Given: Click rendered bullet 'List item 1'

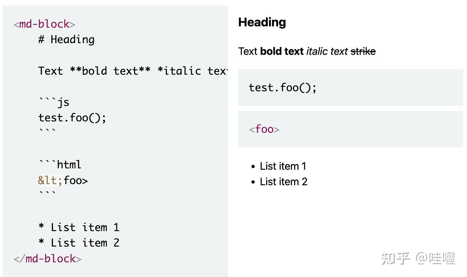Looking at the screenshot, I should pos(283,166).
